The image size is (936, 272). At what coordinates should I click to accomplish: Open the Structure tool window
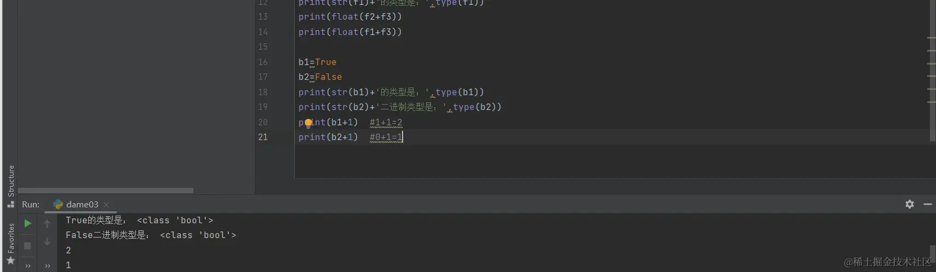(10, 186)
